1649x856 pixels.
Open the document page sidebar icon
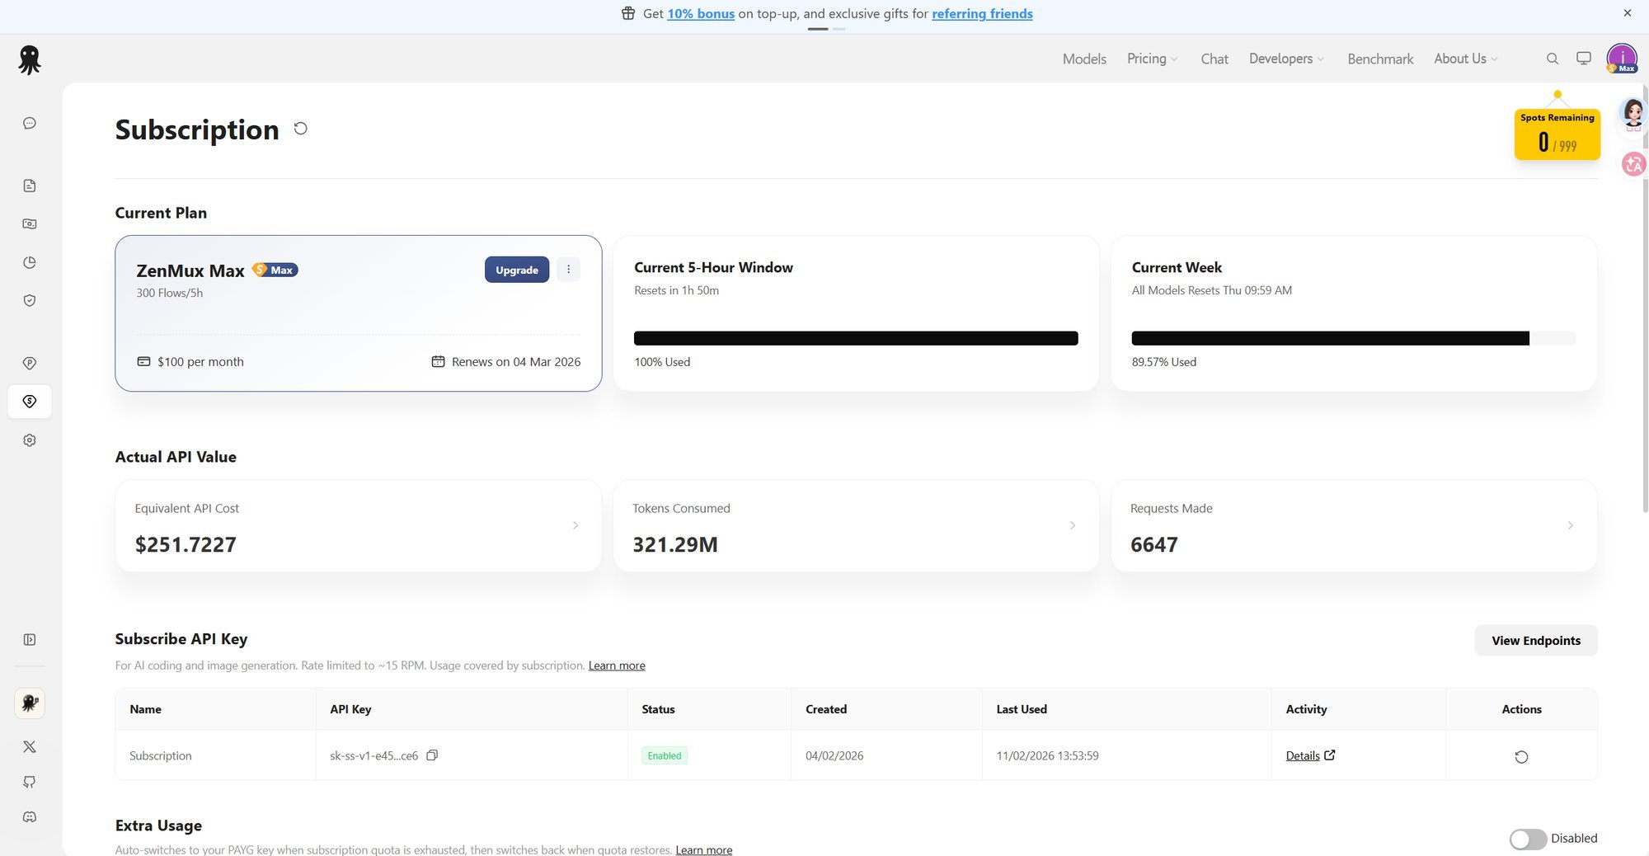click(30, 186)
